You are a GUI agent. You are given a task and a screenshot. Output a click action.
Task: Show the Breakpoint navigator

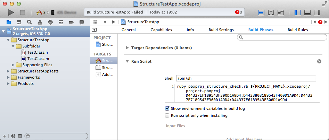coord(71,22)
